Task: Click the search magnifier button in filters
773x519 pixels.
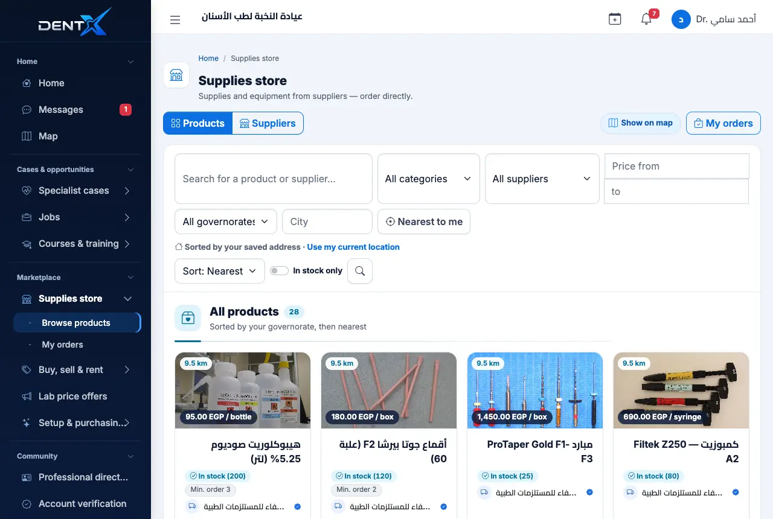Action: click(360, 271)
